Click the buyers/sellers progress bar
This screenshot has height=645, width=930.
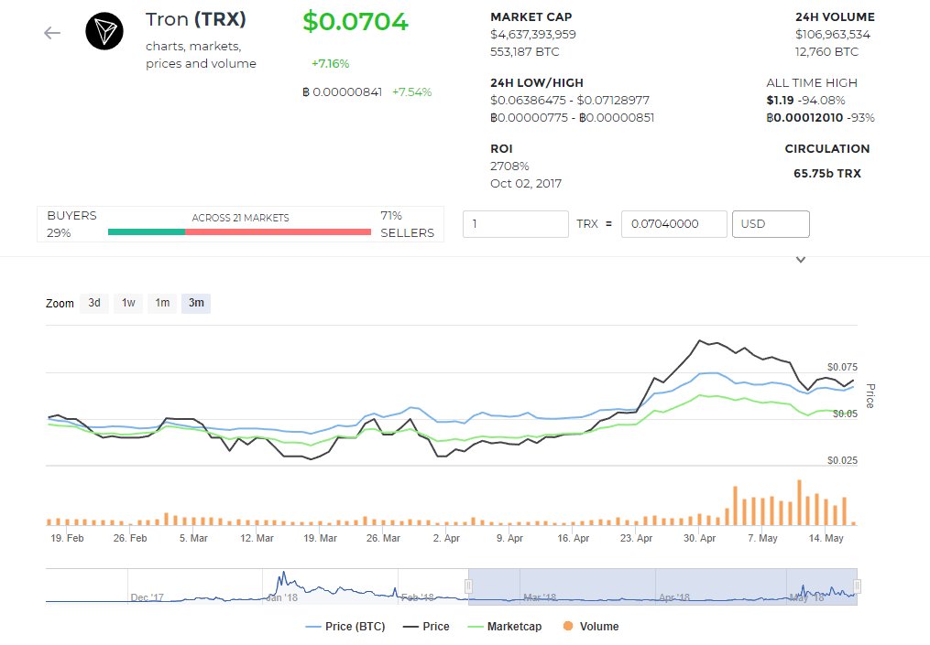click(240, 232)
